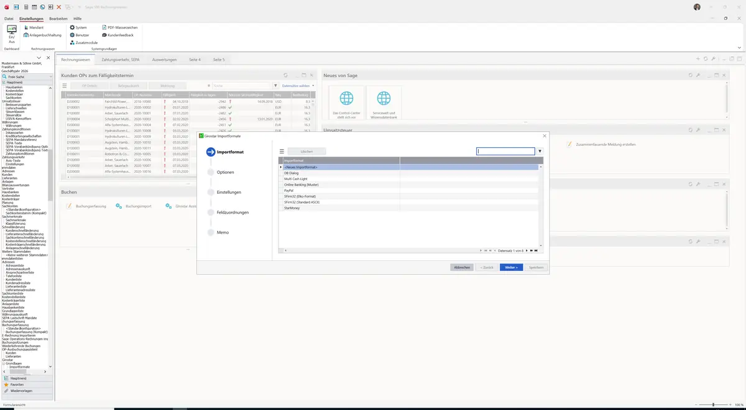Collapse the navigation pane chevron
Viewport: 746px width, 410px height.
(x=39, y=58)
